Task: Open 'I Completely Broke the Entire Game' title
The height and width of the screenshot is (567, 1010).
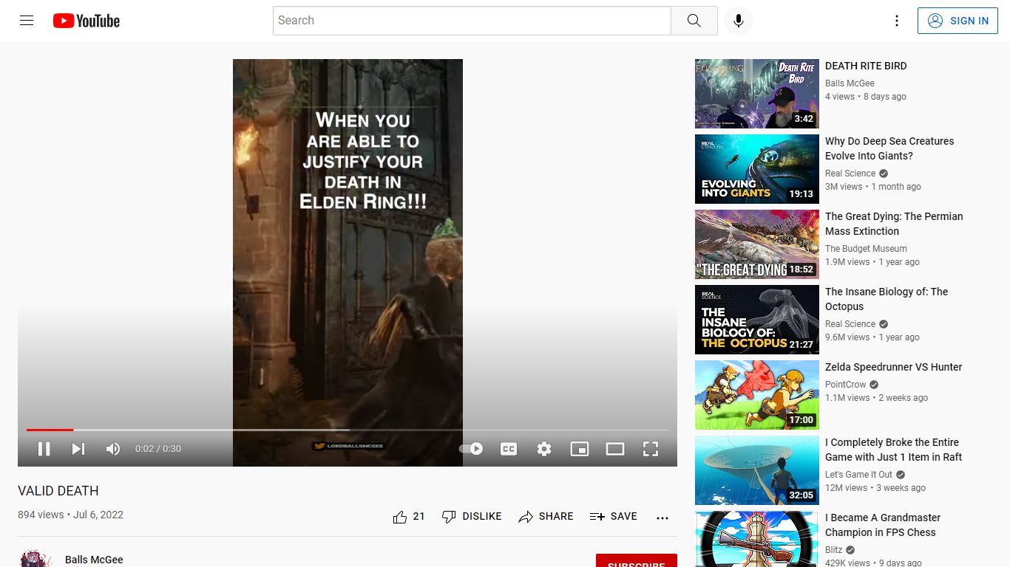Action: click(893, 450)
